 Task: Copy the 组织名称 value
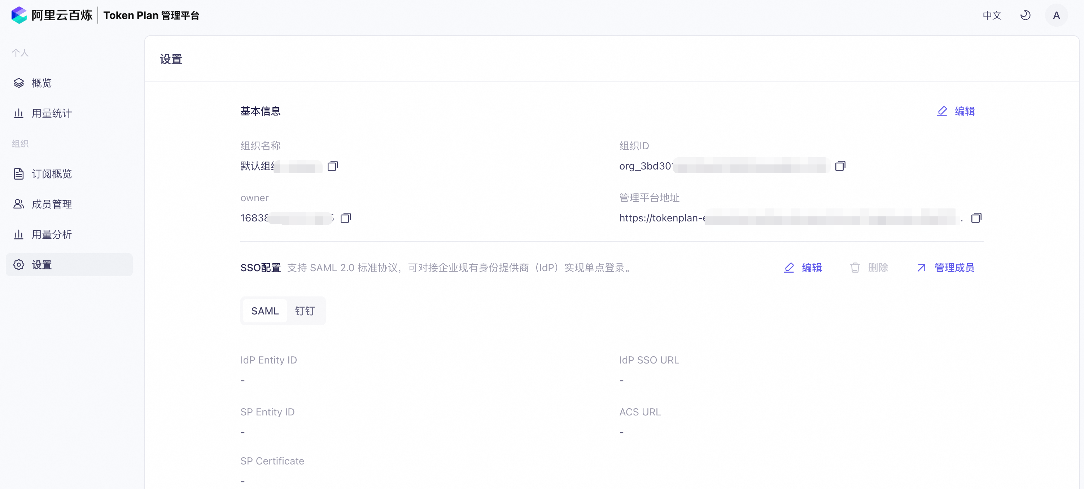click(332, 166)
